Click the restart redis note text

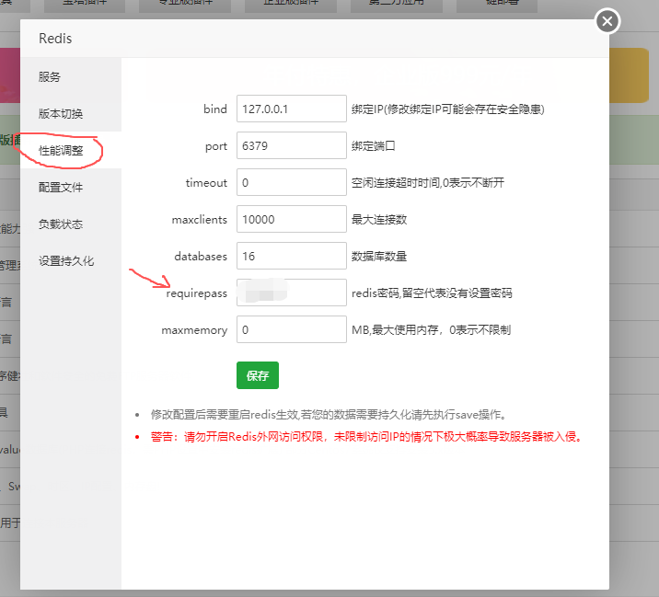click(x=329, y=415)
